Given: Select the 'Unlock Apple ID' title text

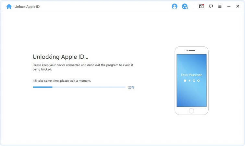Looking at the screenshot, I should pyautogui.click(x=27, y=6).
